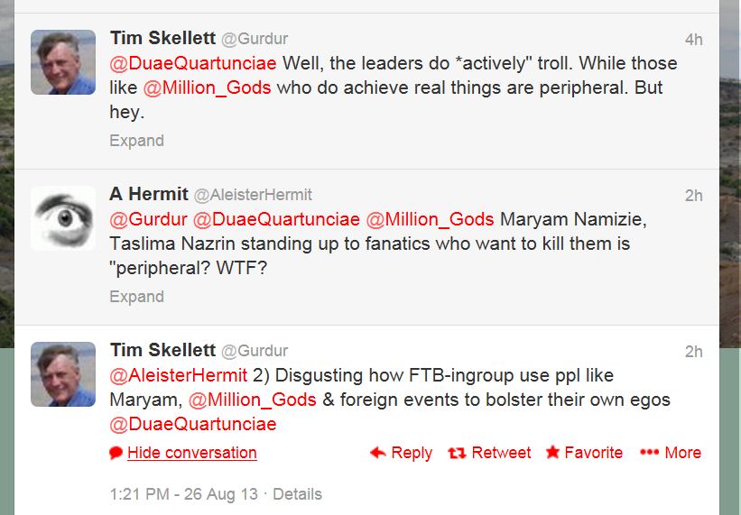
Task: Collapse thread with Hide conversation link
Action: point(192,453)
